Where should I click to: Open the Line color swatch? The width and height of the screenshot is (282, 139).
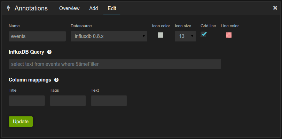pos(229,35)
